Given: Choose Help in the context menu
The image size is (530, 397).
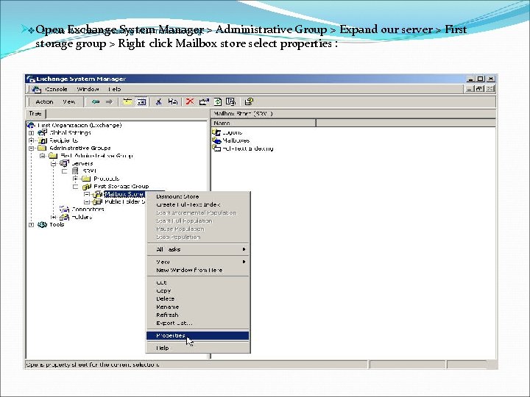Looking at the screenshot, I should click(198, 348).
